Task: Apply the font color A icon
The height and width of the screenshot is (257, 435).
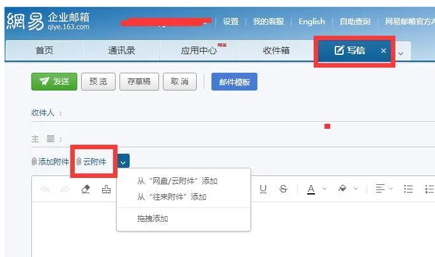Action: (x=311, y=189)
